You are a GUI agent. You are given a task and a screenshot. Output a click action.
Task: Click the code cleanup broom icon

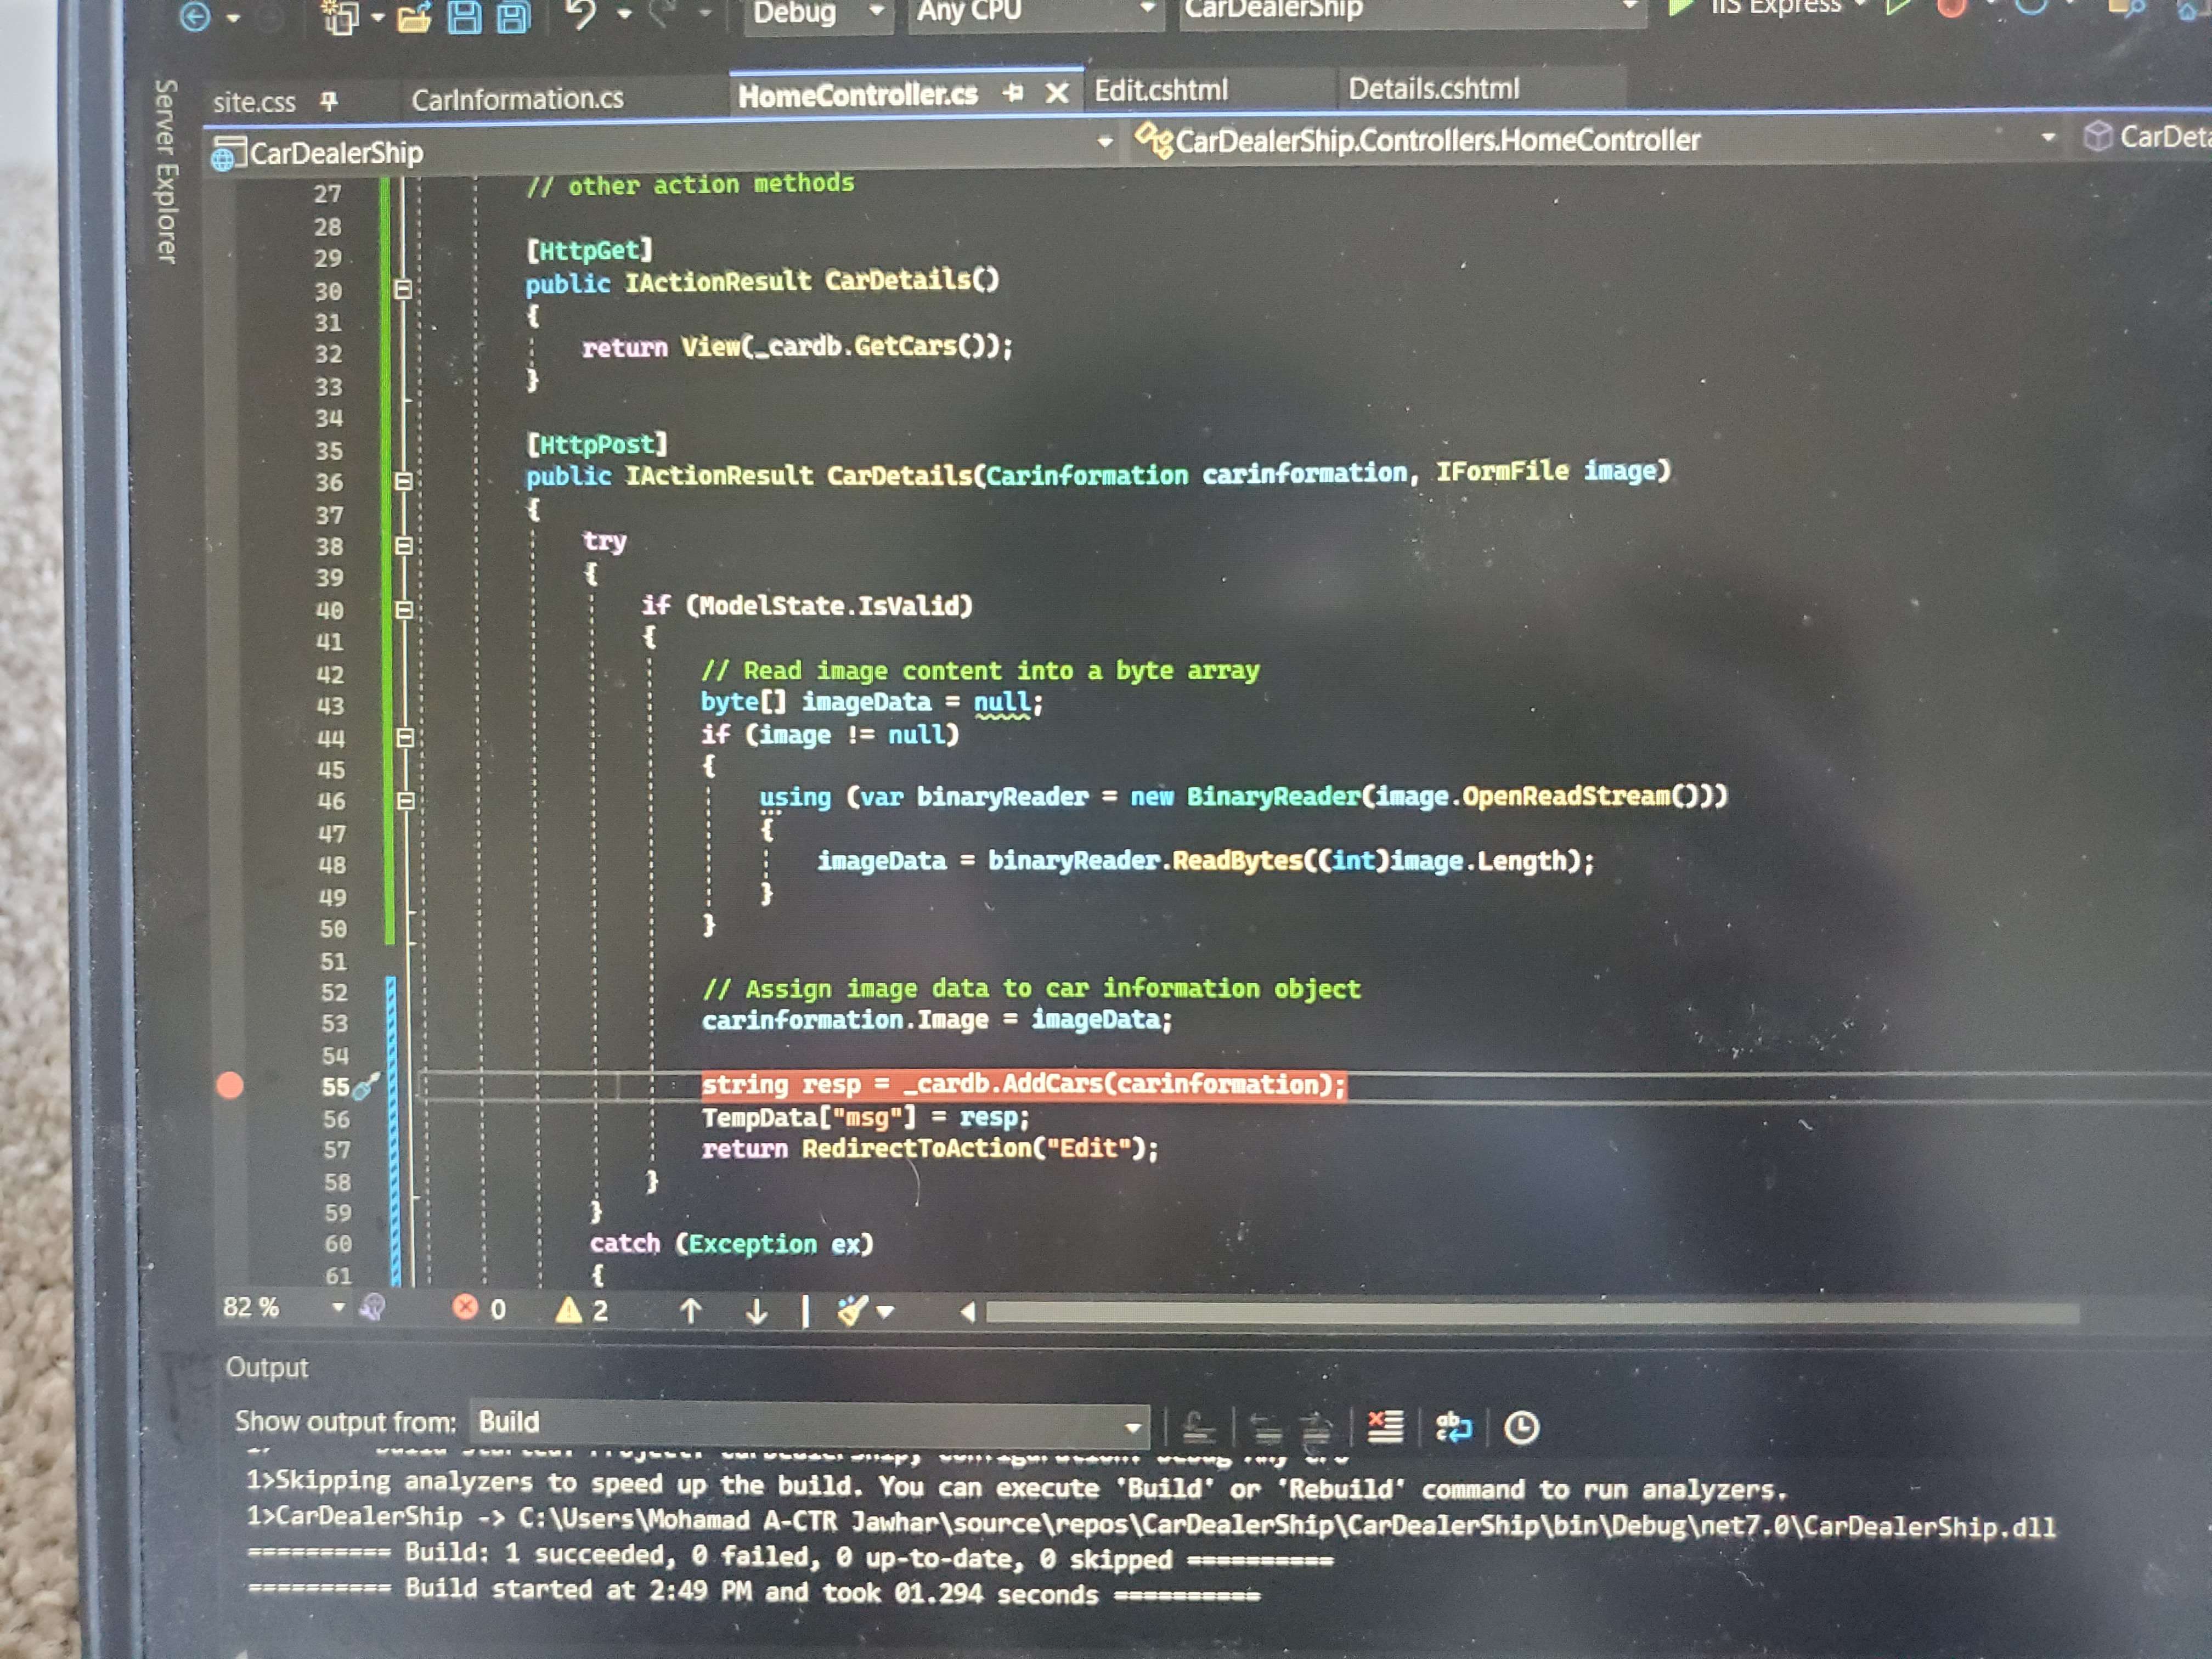[852, 1311]
